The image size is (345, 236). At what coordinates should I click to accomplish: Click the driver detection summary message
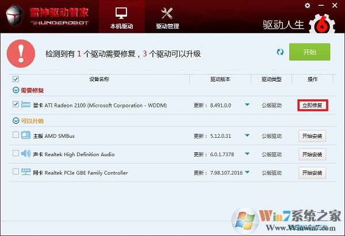[x=123, y=53]
